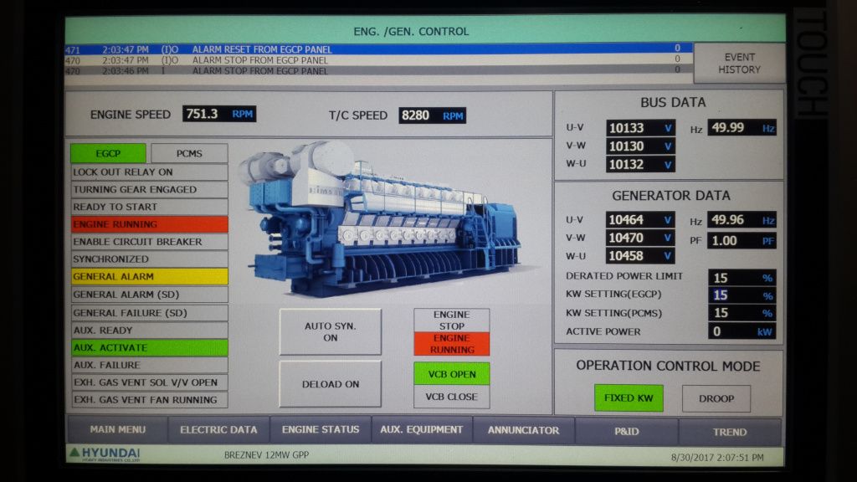Open the Event History panel
This screenshot has height=482, width=857.
pos(739,64)
